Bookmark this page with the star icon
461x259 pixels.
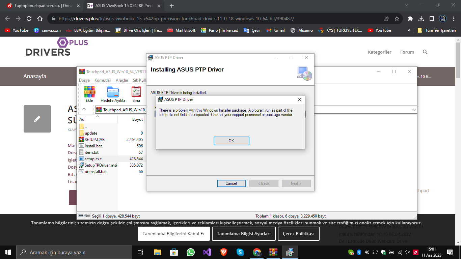(397, 19)
